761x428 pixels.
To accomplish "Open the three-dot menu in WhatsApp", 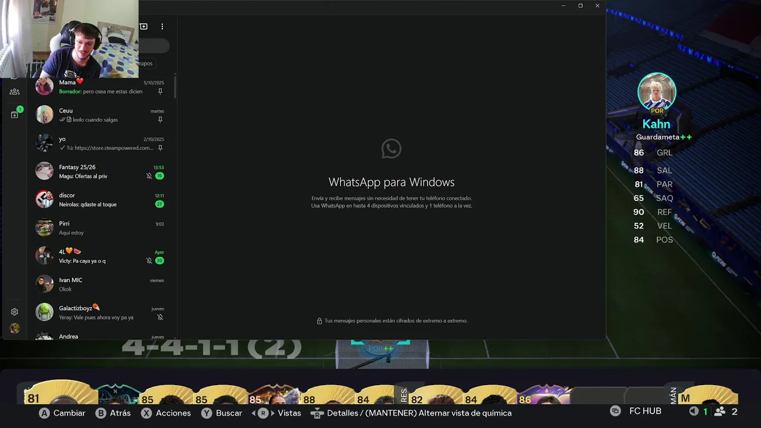I will (x=162, y=26).
